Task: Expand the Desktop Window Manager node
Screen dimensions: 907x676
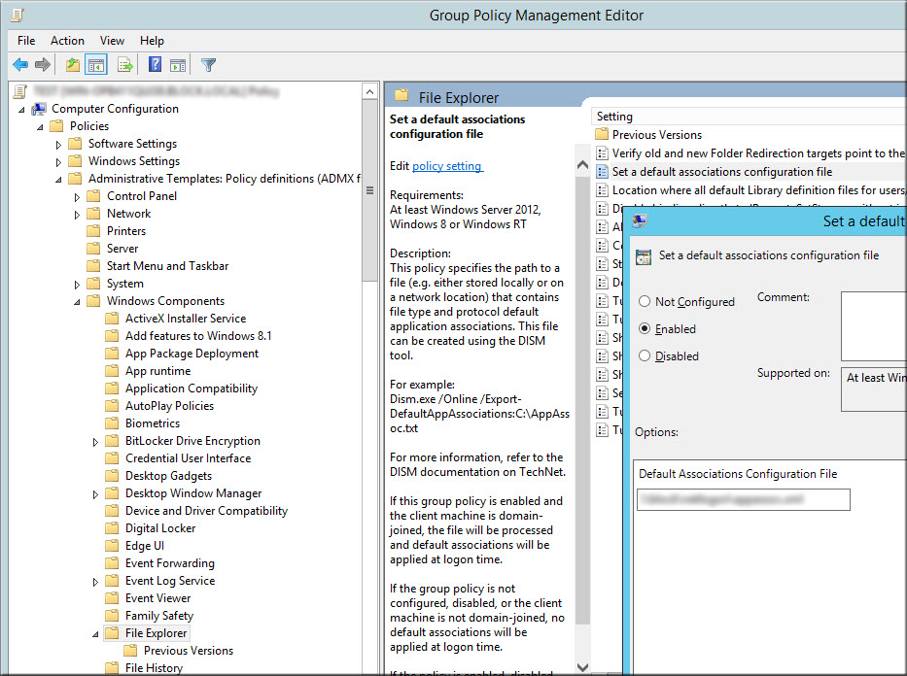Action: pyautogui.click(x=95, y=494)
